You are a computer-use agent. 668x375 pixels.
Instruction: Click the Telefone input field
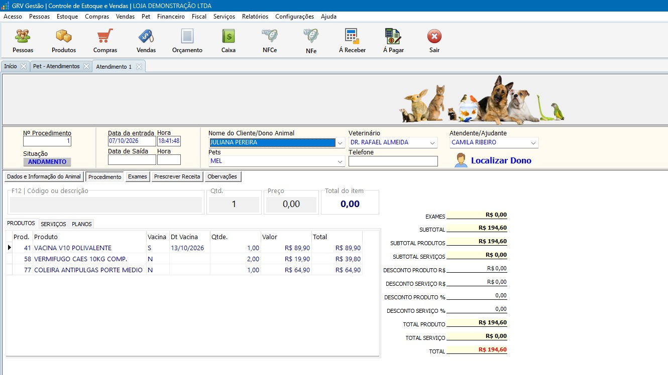pos(393,161)
